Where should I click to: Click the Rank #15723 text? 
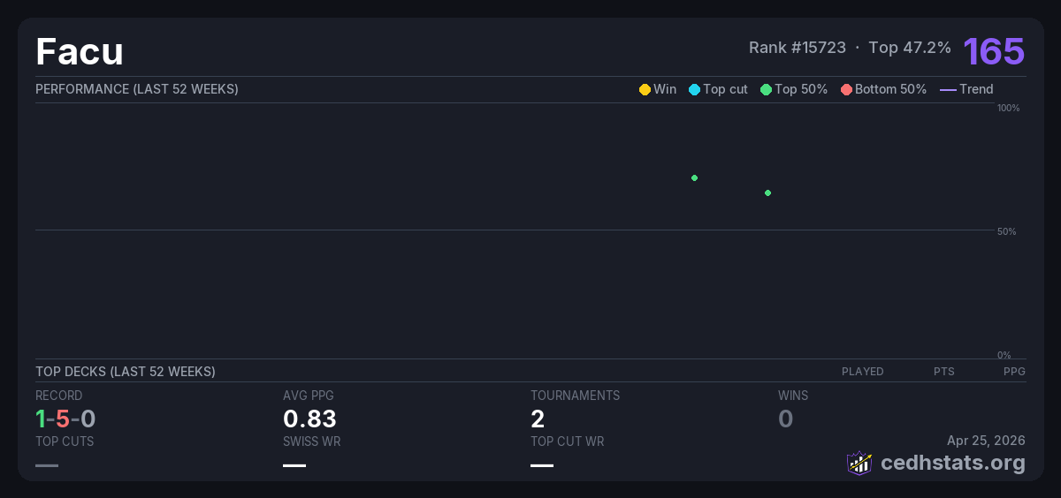click(797, 48)
